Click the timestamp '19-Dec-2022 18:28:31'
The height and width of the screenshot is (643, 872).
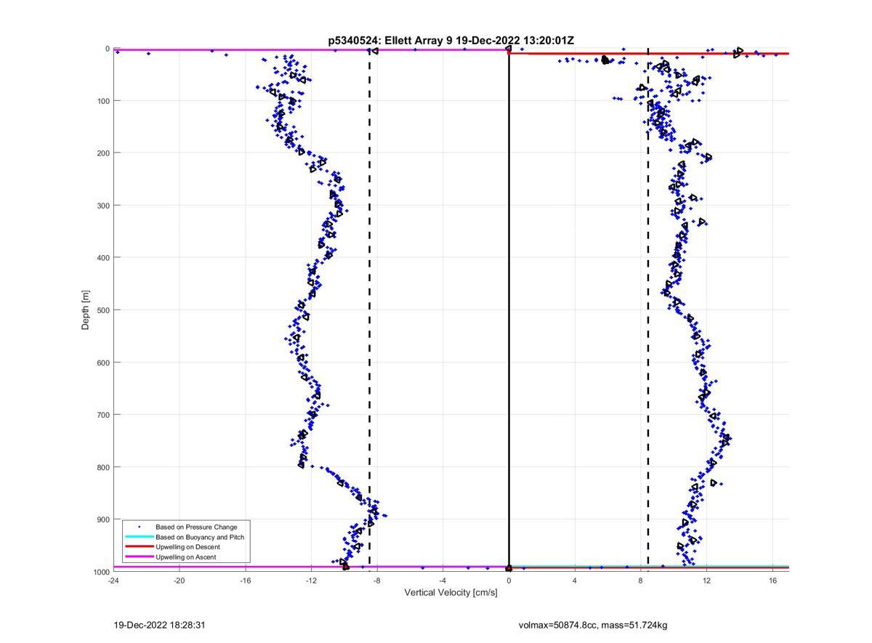pos(160,625)
